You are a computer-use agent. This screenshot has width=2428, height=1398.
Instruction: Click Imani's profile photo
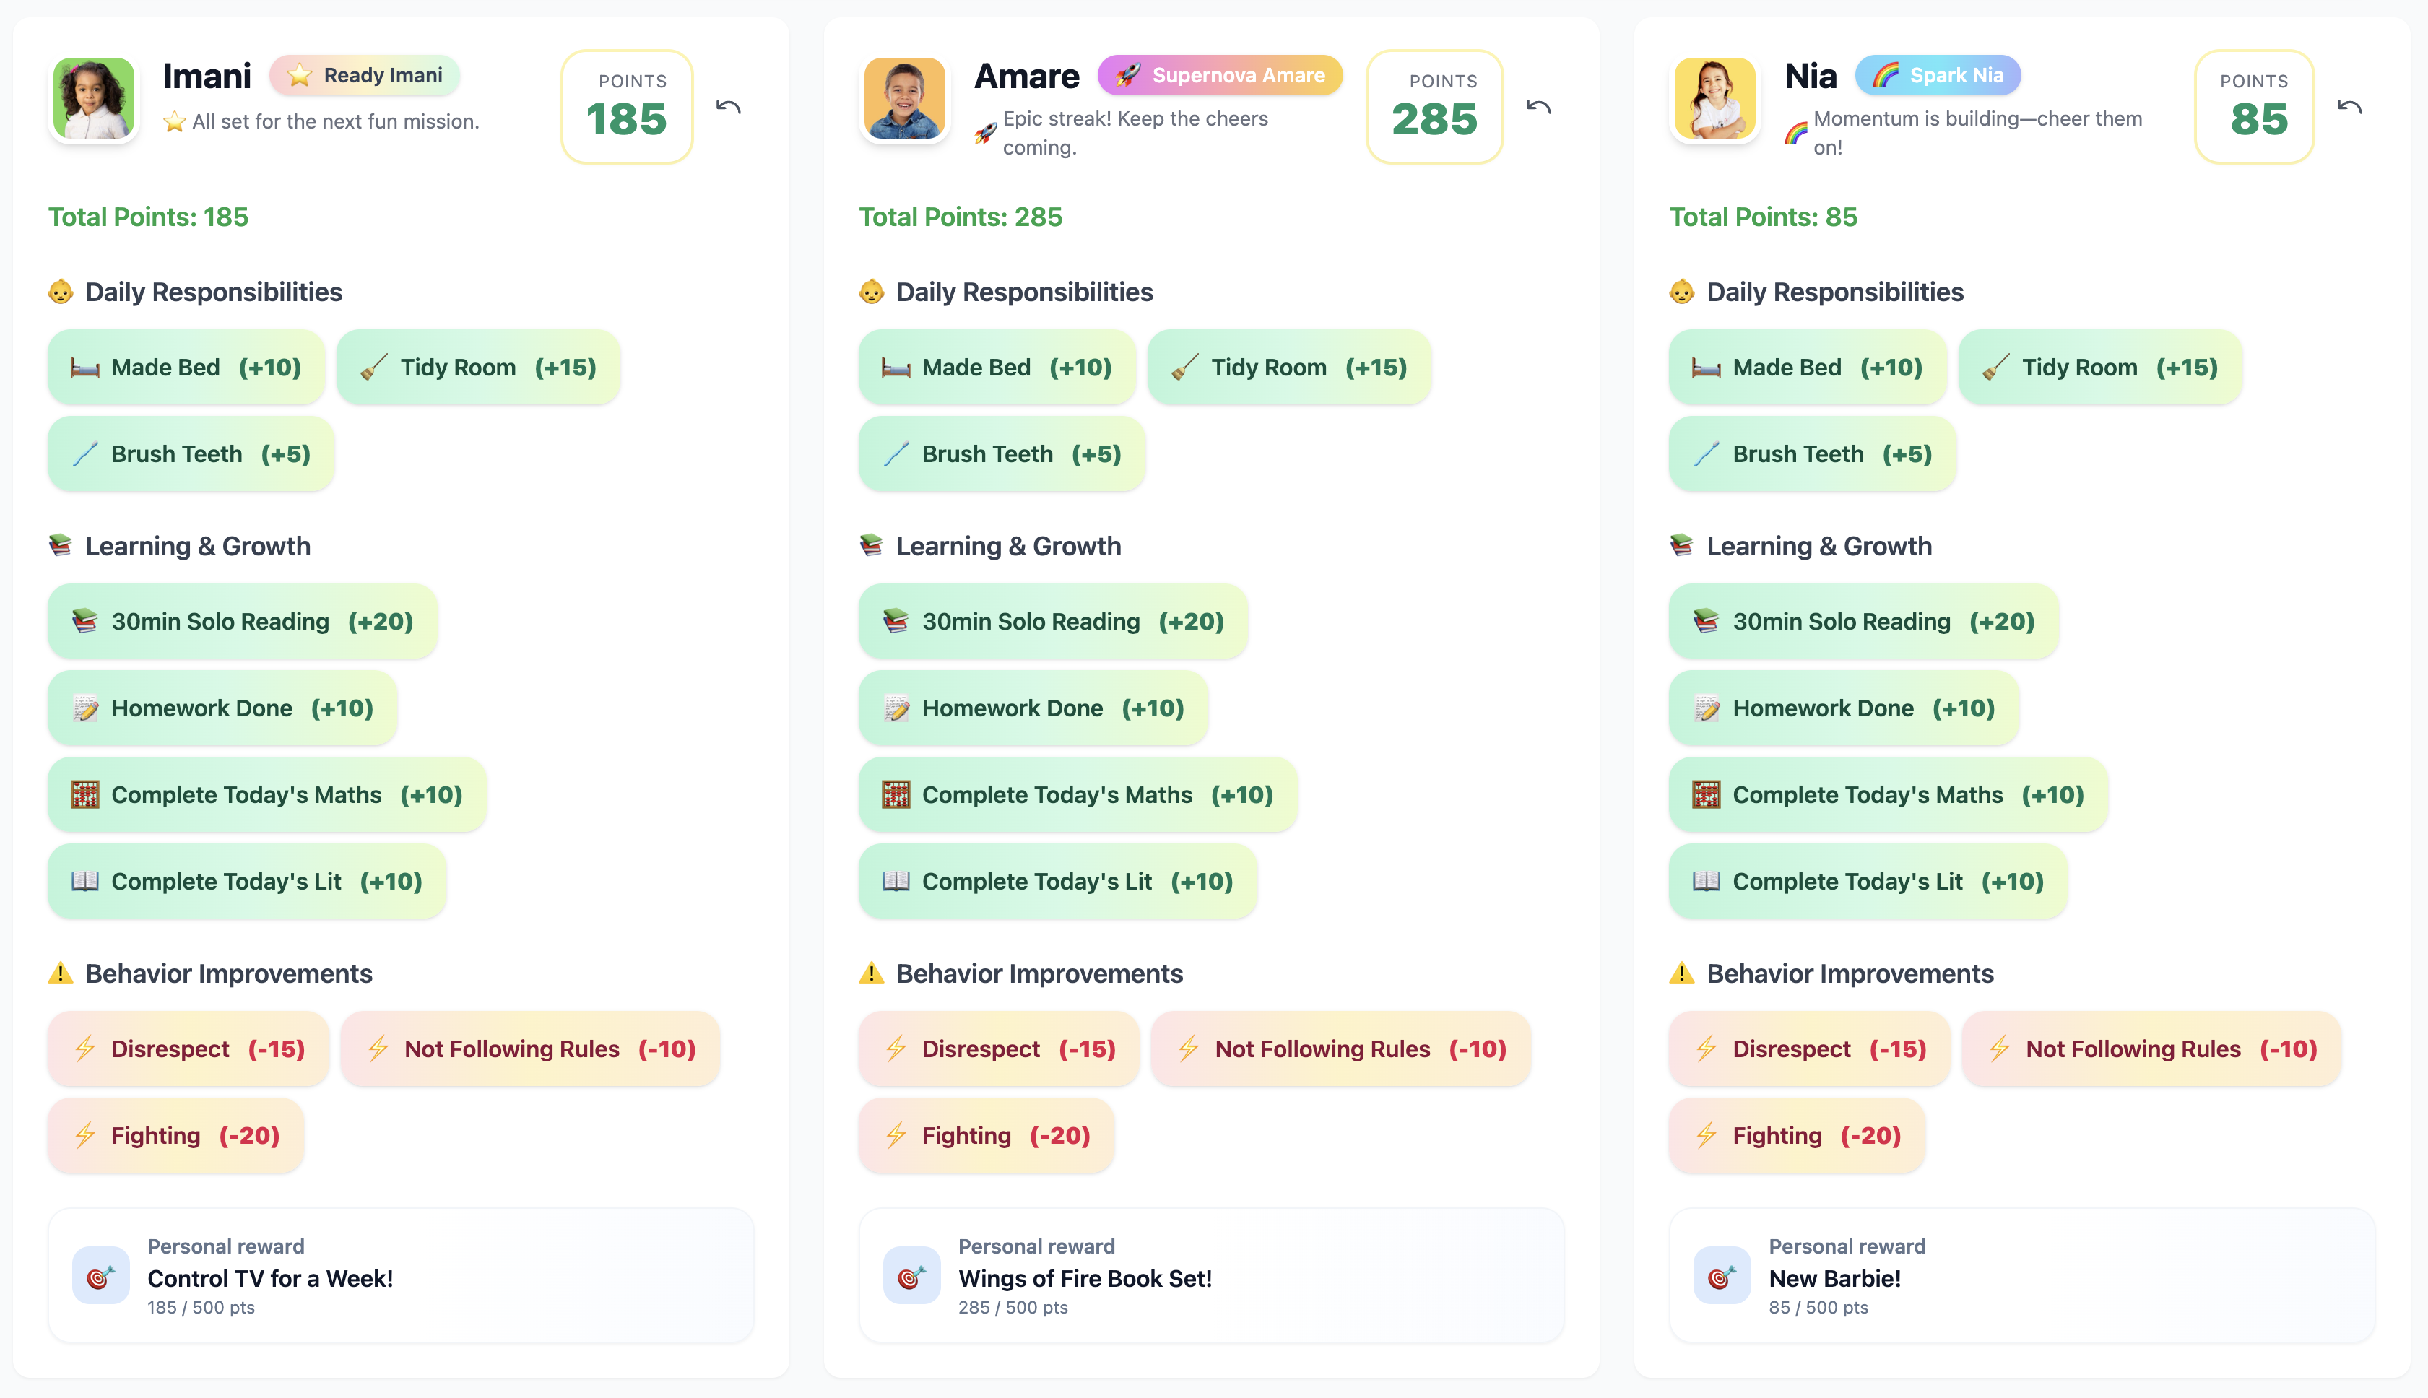[x=93, y=98]
